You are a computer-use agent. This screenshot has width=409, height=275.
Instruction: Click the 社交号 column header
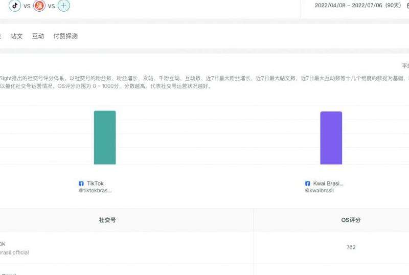coord(107,220)
